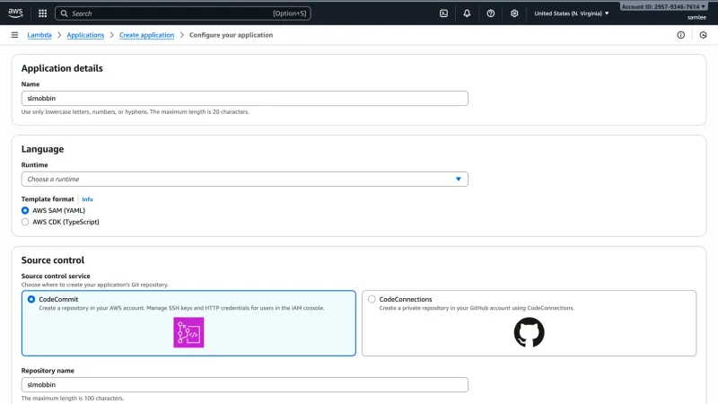Image resolution: width=718 pixels, height=404 pixels.
Task: Open the help question mark icon
Action: (490, 13)
